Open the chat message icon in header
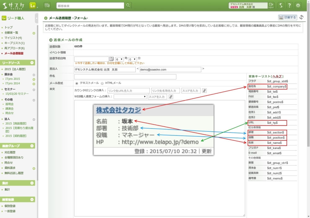 tap(47, 5)
